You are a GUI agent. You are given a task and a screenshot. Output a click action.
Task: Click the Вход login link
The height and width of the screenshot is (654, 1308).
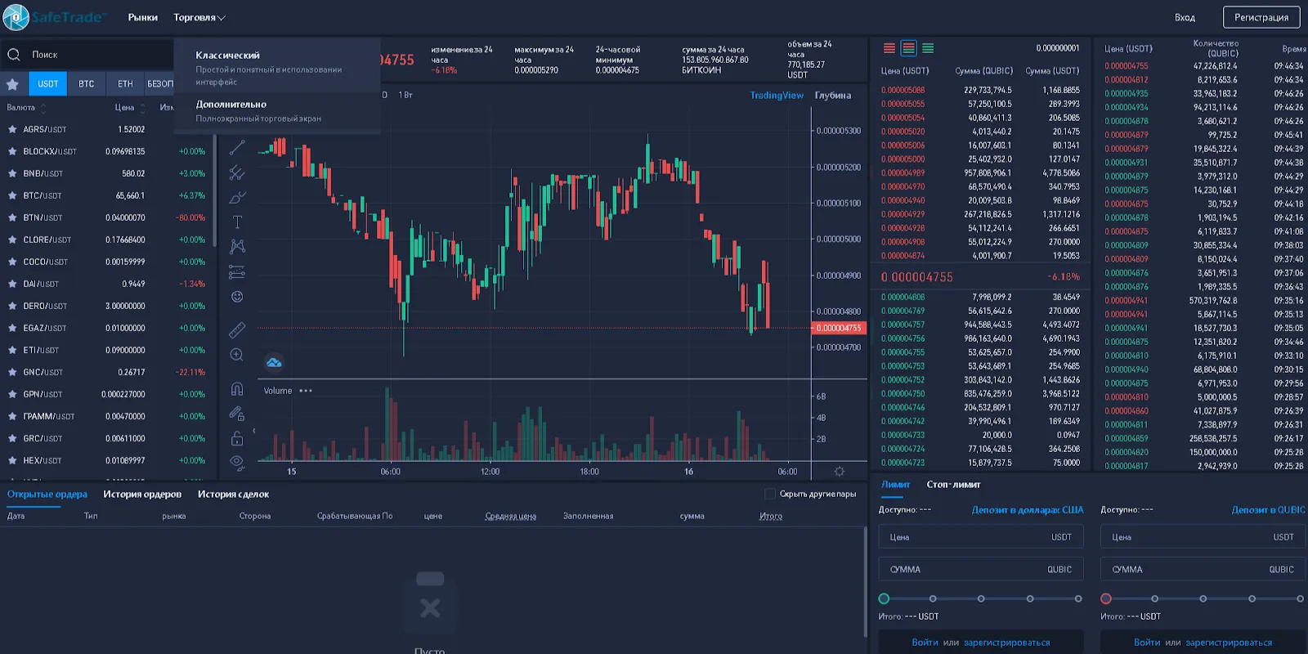1185,17
